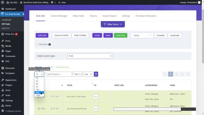
Task: Expand the Filter Form panel
Action: pyautogui.click(x=113, y=24)
